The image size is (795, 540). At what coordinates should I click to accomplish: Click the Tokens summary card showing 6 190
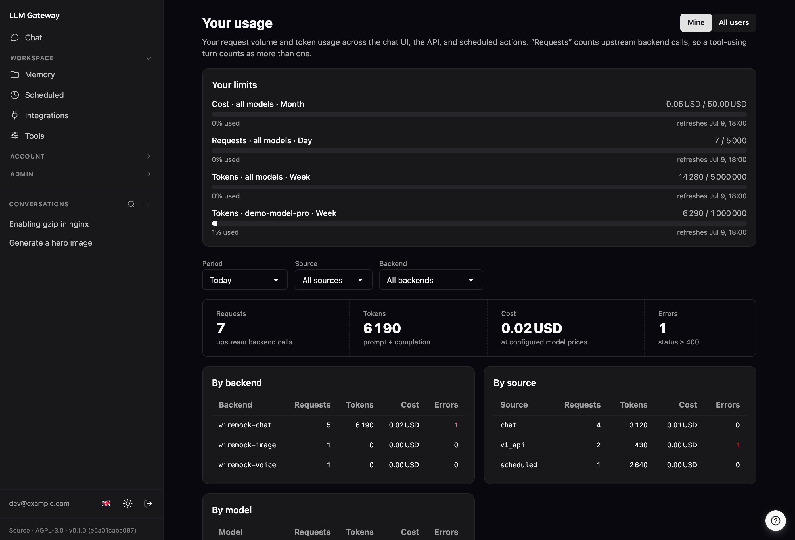click(x=418, y=328)
